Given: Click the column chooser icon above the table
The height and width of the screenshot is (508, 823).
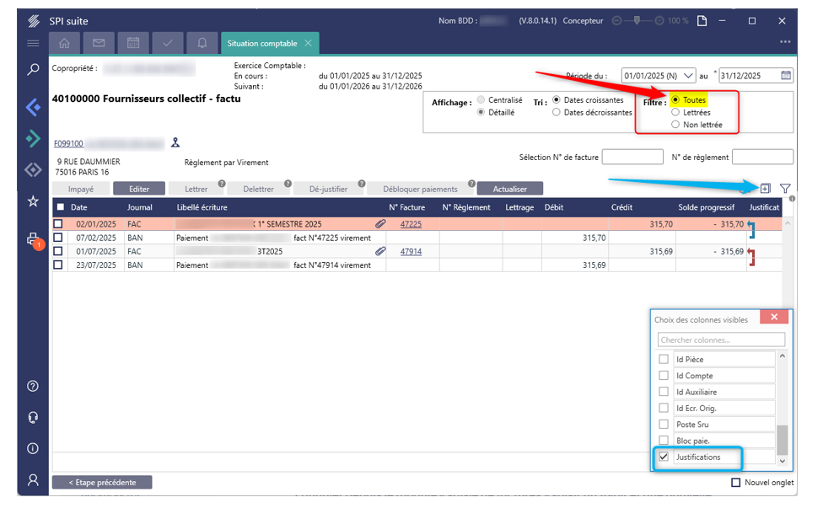Looking at the screenshot, I should pyautogui.click(x=765, y=189).
